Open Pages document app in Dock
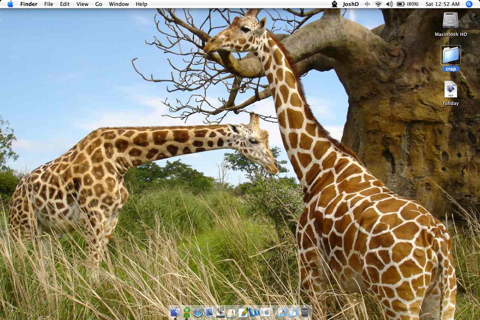Screen dimensions: 480x320 pos(231,313)
